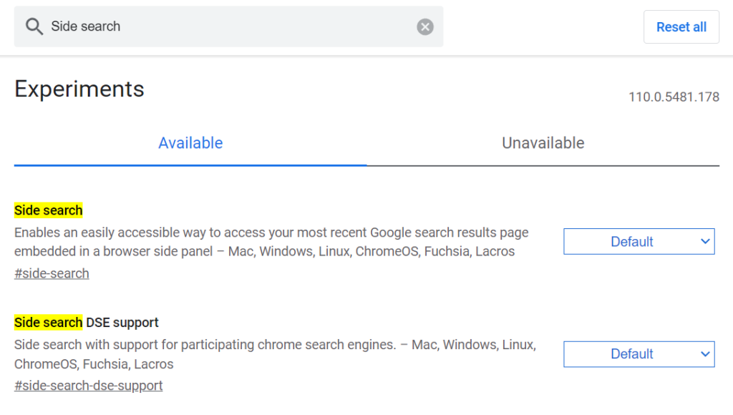Click the version number 110.0.5481.178
Image resolution: width=733 pixels, height=415 pixels.
[x=674, y=97]
